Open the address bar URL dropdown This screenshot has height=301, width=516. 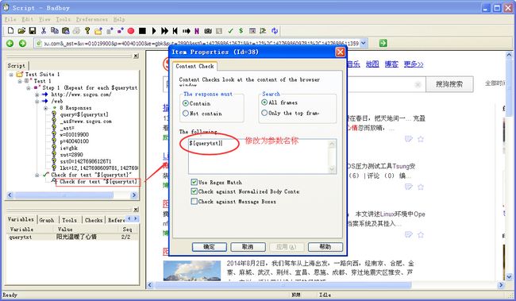(364, 43)
